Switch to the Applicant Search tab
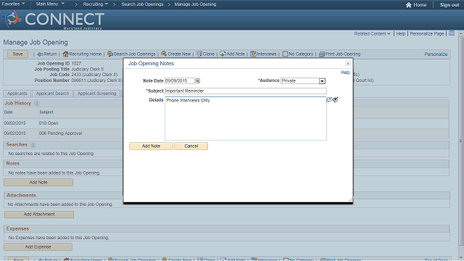Viewport: 464px width, 261px height. point(52,94)
